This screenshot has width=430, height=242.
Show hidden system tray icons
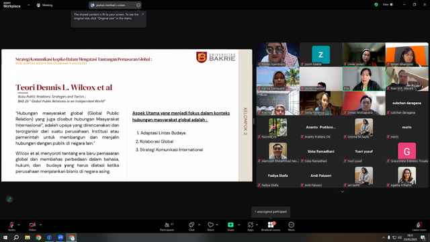pos(384,237)
